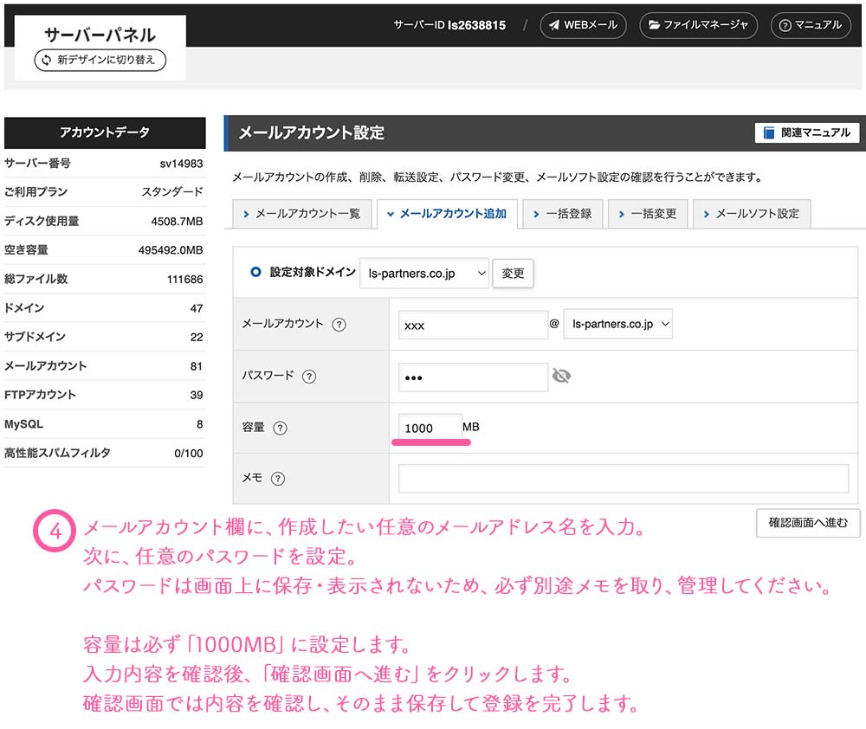Open the 一括登録 tab
The height and width of the screenshot is (729, 866).
(x=562, y=213)
